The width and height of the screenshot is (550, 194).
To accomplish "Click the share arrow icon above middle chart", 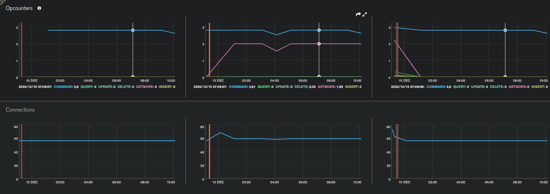I will pos(358,14).
